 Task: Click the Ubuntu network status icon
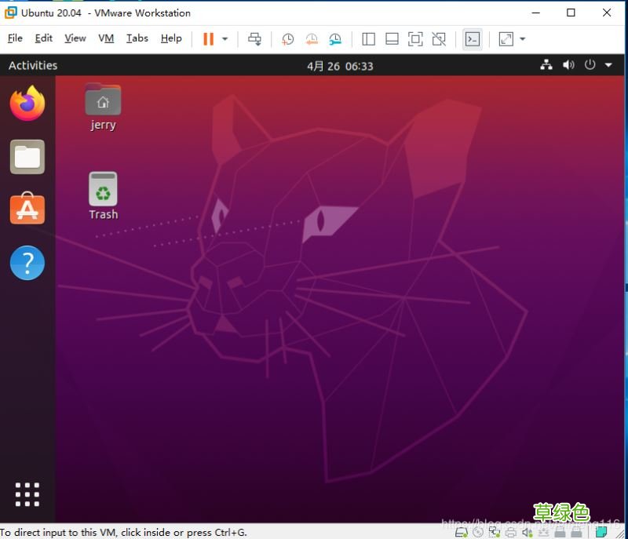point(546,65)
